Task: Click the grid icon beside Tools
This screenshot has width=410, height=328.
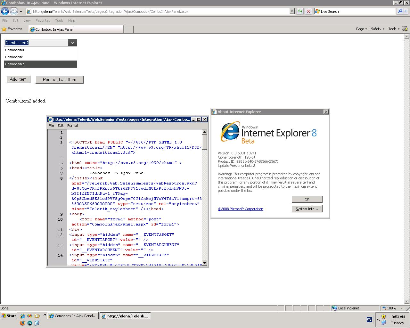Action: coord(405,29)
